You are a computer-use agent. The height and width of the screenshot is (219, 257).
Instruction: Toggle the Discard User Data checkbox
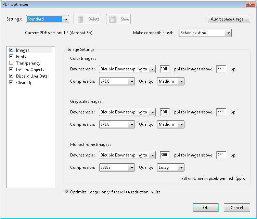[11, 76]
